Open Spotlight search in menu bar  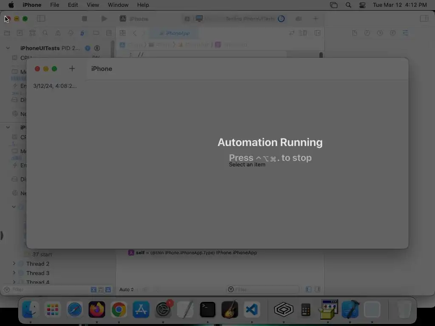(348, 5)
